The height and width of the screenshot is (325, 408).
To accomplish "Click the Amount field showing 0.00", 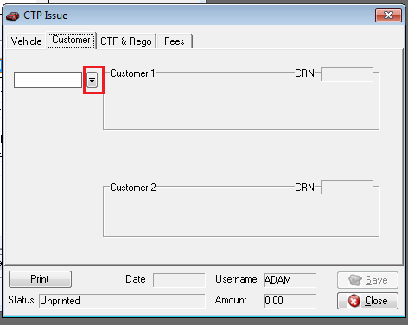I will 290,301.
